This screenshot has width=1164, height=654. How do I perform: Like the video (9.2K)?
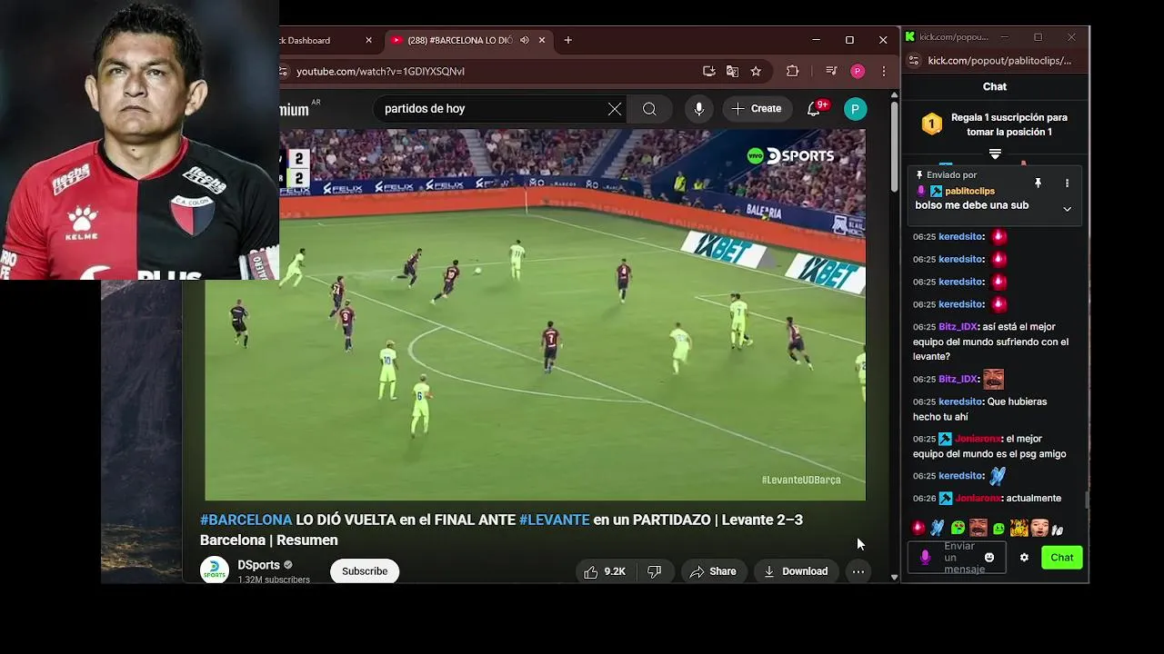606,571
